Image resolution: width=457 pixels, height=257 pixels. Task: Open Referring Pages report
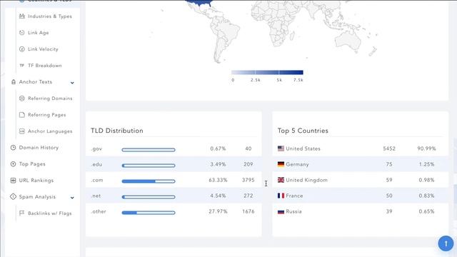point(47,115)
